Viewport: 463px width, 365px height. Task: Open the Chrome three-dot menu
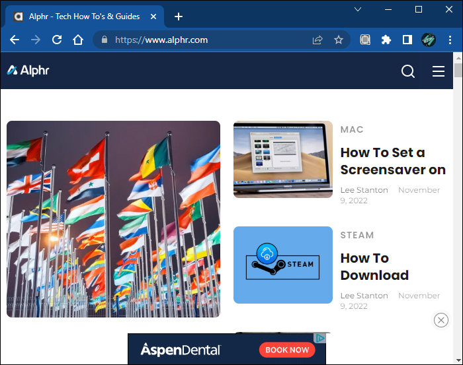(x=450, y=40)
